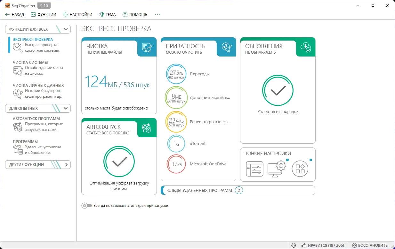Click the 275 КБ Переходы circle
Screen dimensions: 395x249
click(176, 74)
